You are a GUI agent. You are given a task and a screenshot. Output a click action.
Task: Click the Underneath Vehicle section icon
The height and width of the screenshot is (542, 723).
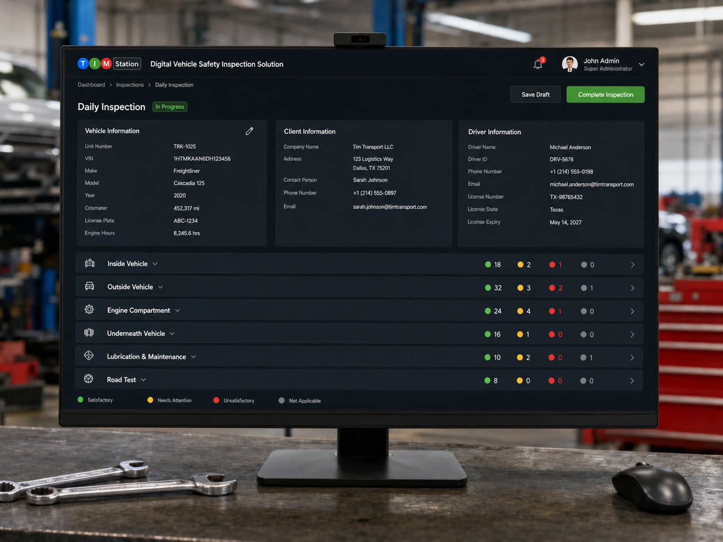click(89, 333)
